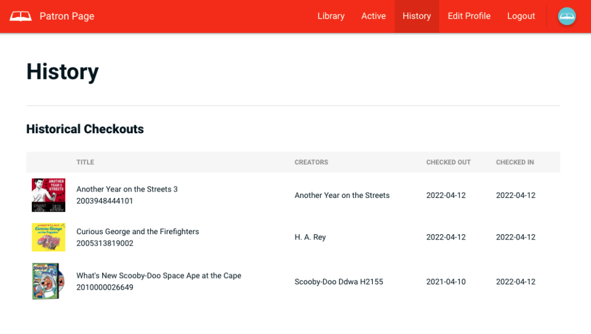Open title Another Year on the Streets 3
The image size is (591, 334).
click(127, 189)
